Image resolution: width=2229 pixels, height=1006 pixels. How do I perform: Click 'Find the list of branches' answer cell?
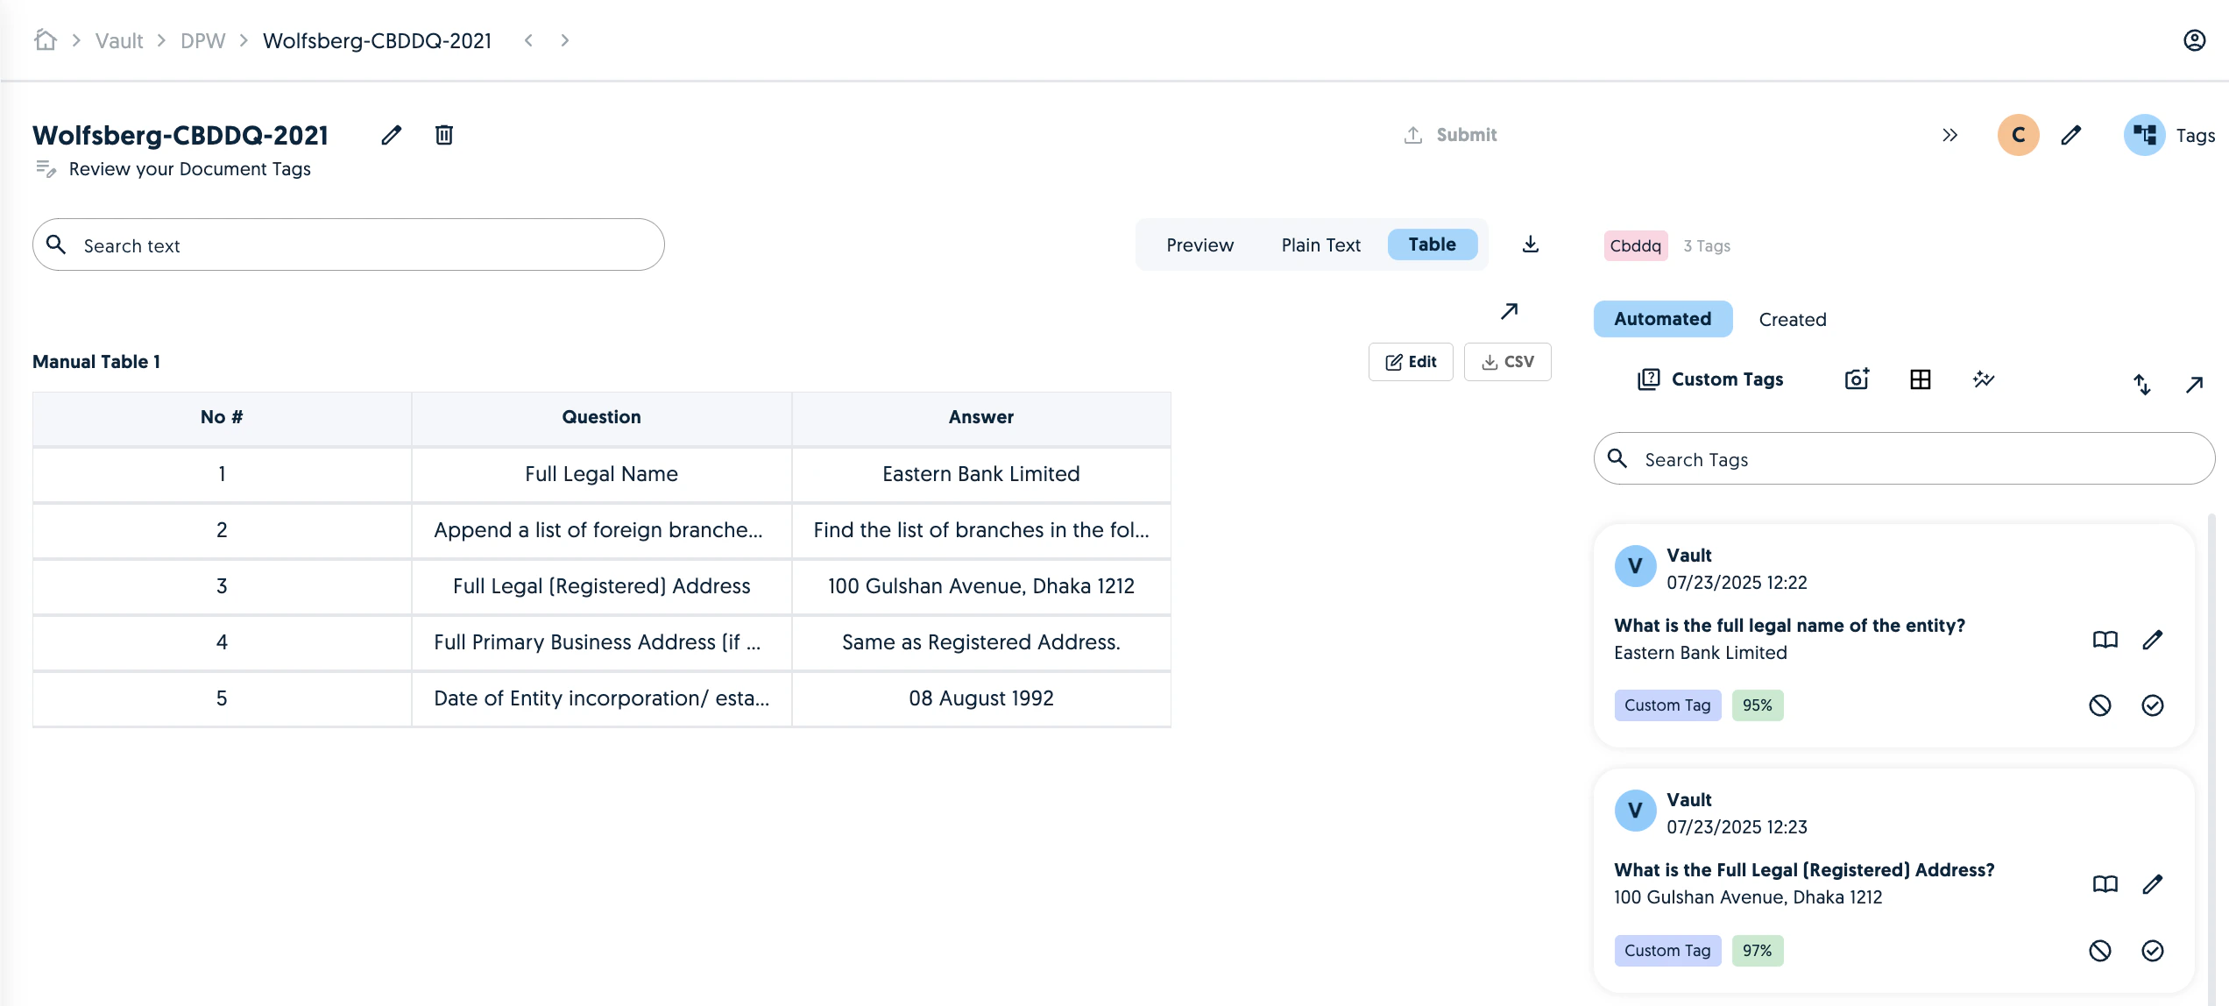click(x=981, y=530)
